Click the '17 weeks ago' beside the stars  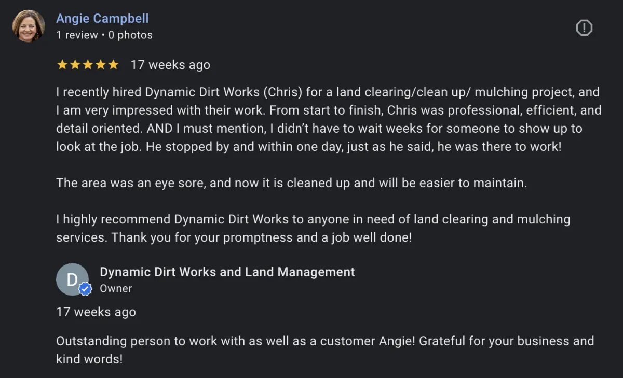170,65
